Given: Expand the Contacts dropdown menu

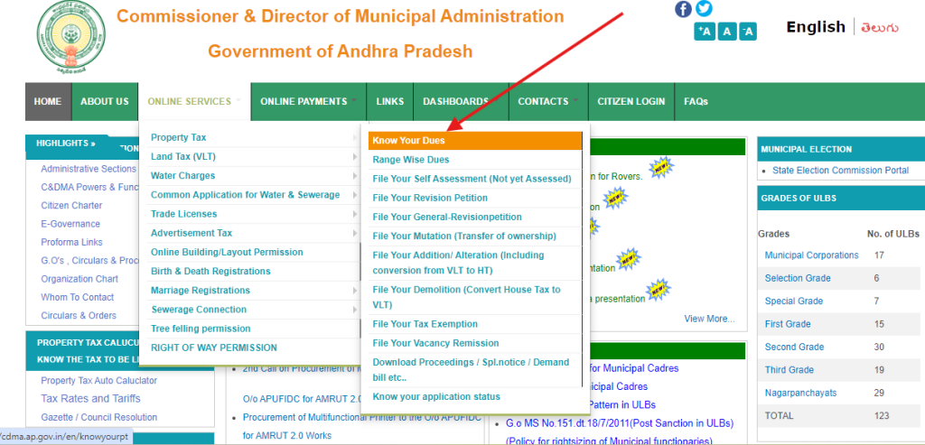Looking at the screenshot, I should (547, 102).
